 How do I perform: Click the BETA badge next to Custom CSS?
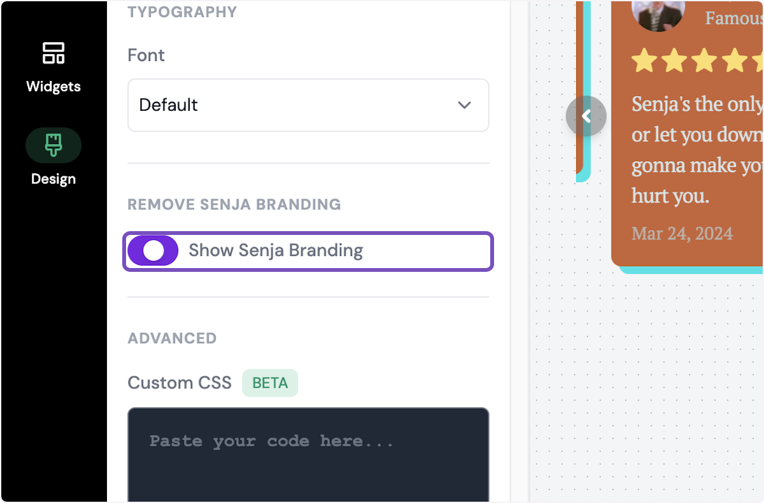click(270, 383)
